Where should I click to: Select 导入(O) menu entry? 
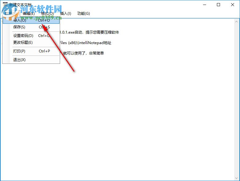31,20
